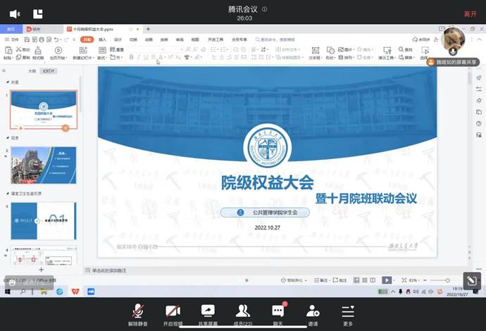Unmute the microphone (解除静音)
The width and height of the screenshot is (486, 331).
click(x=139, y=311)
